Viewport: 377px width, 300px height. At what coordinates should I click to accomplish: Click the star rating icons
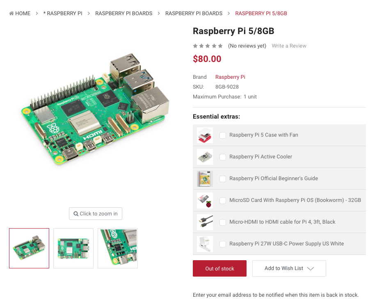(208, 46)
